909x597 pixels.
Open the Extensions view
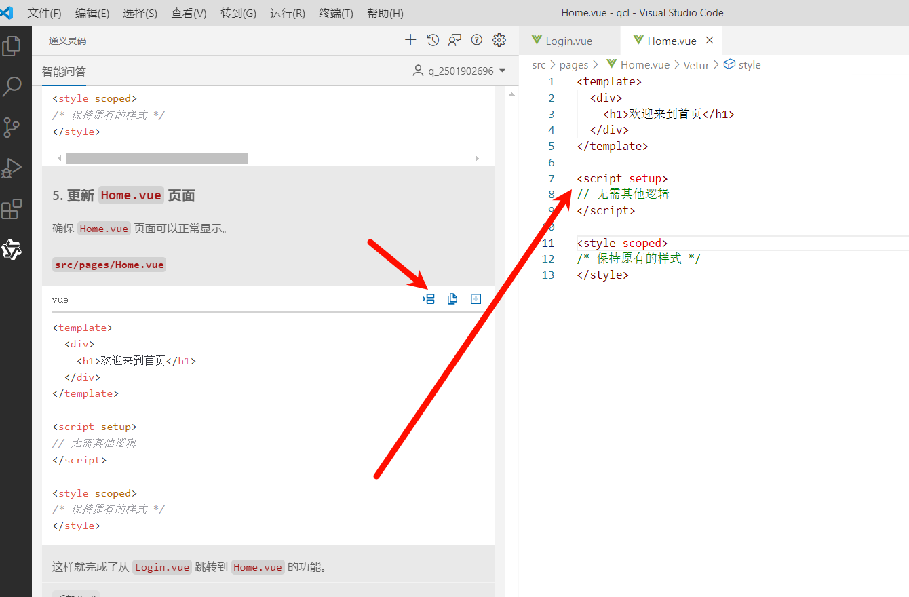click(x=12, y=209)
